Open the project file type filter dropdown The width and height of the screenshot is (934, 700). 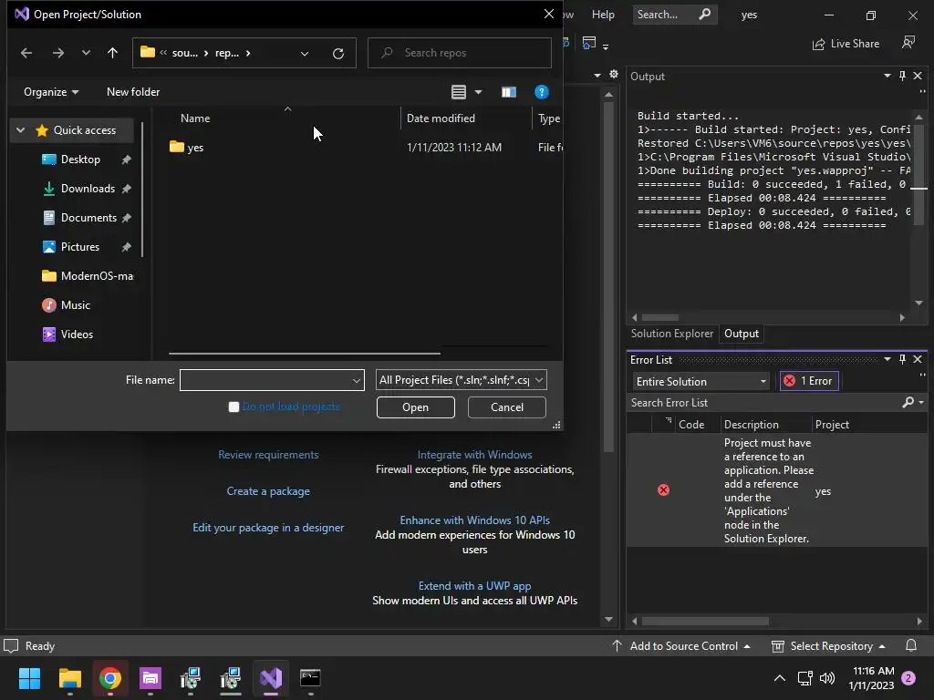tap(461, 380)
